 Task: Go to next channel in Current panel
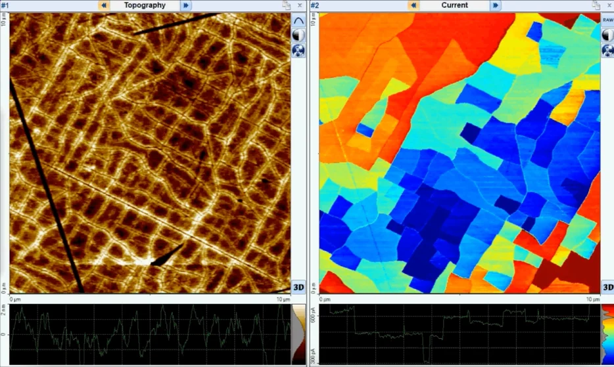496,5
